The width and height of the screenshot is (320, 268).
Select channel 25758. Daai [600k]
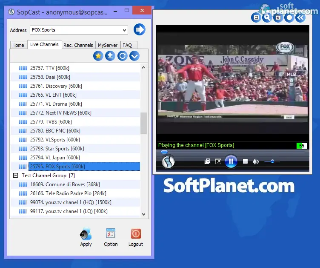point(75,77)
